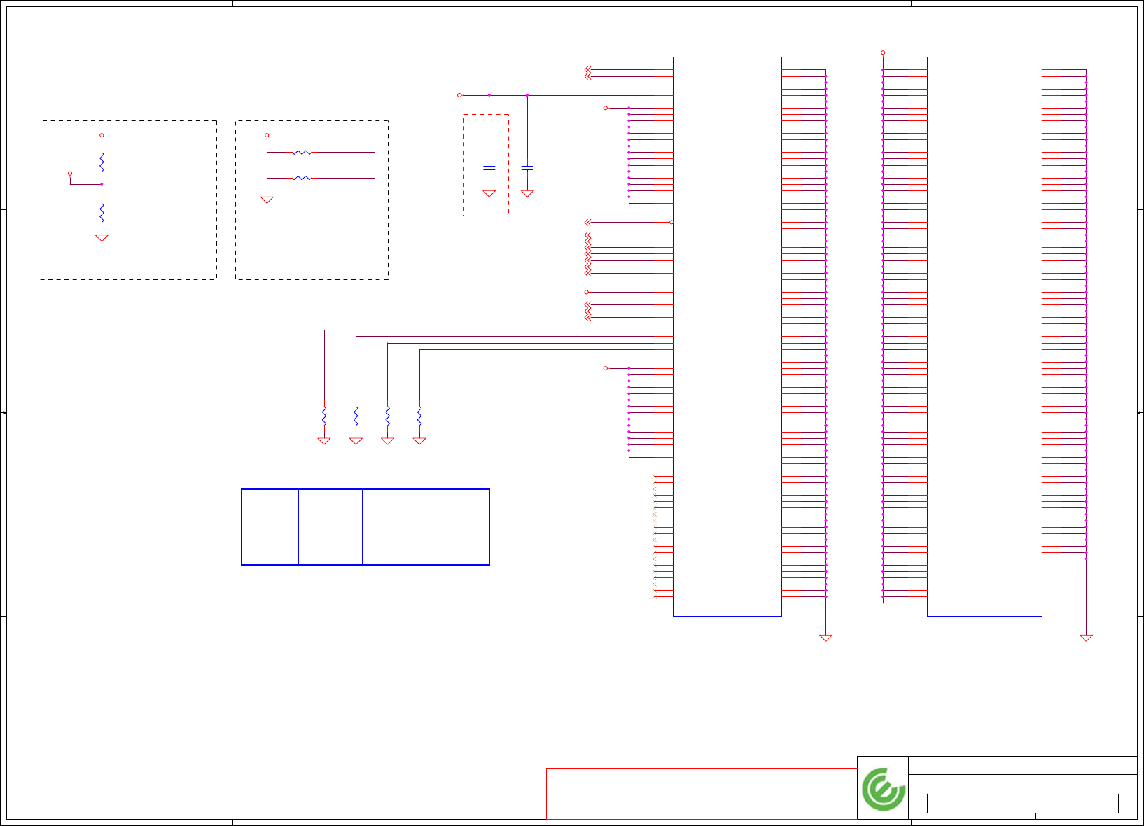Click the ground symbol inside second dashed box
Viewport: 1144px width, 826px height.
(x=267, y=199)
